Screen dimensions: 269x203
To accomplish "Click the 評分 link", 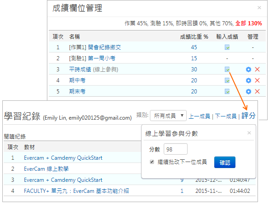I will [x=249, y=116].
